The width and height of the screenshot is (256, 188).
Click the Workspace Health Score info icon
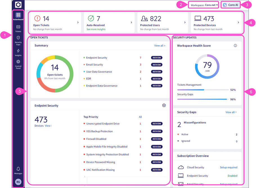(235, 46)
